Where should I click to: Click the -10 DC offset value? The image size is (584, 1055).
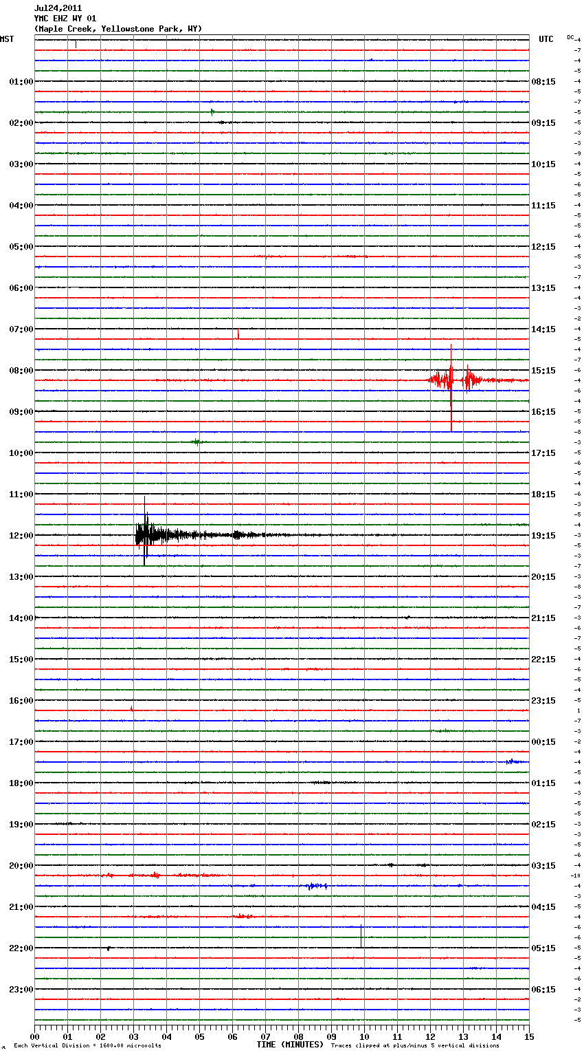(576, 875)
